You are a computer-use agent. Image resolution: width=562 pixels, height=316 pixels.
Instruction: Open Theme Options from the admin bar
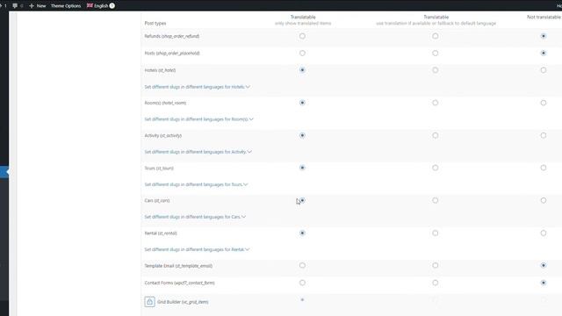click(x=66, y=6)
